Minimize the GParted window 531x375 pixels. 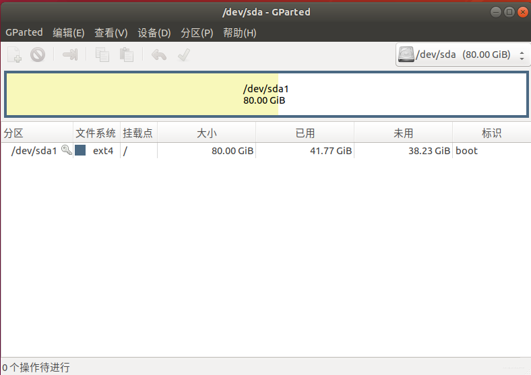[x=495, y=13]
